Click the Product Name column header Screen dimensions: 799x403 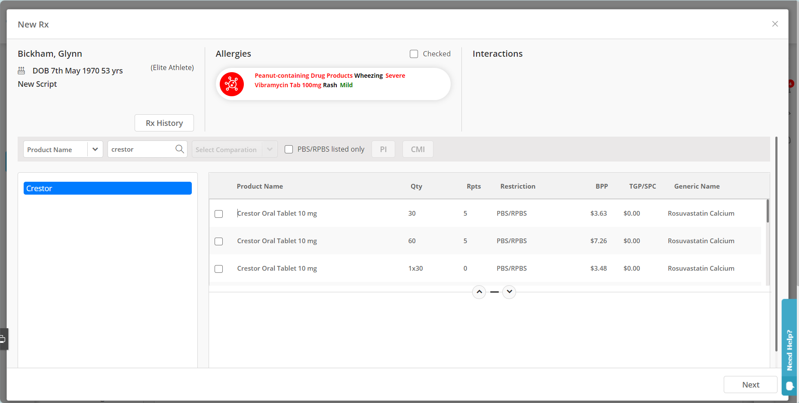coord(260,186)
